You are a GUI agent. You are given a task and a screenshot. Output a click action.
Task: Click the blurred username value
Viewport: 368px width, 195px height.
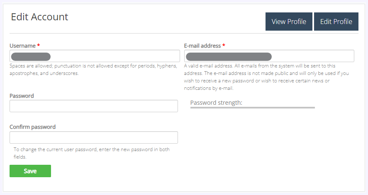pos(31,57)
